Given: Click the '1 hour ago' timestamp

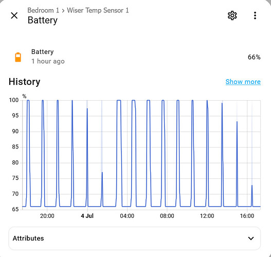Looking at the screenshot, I should tap(48, 61).
